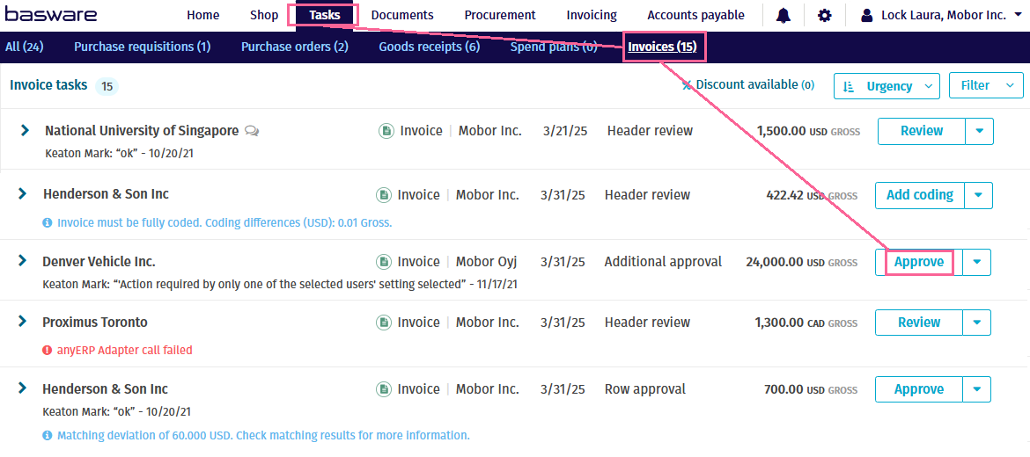Open the Documents menu
The width and height of the screenshot is (1030, 457).
[402, 15]
